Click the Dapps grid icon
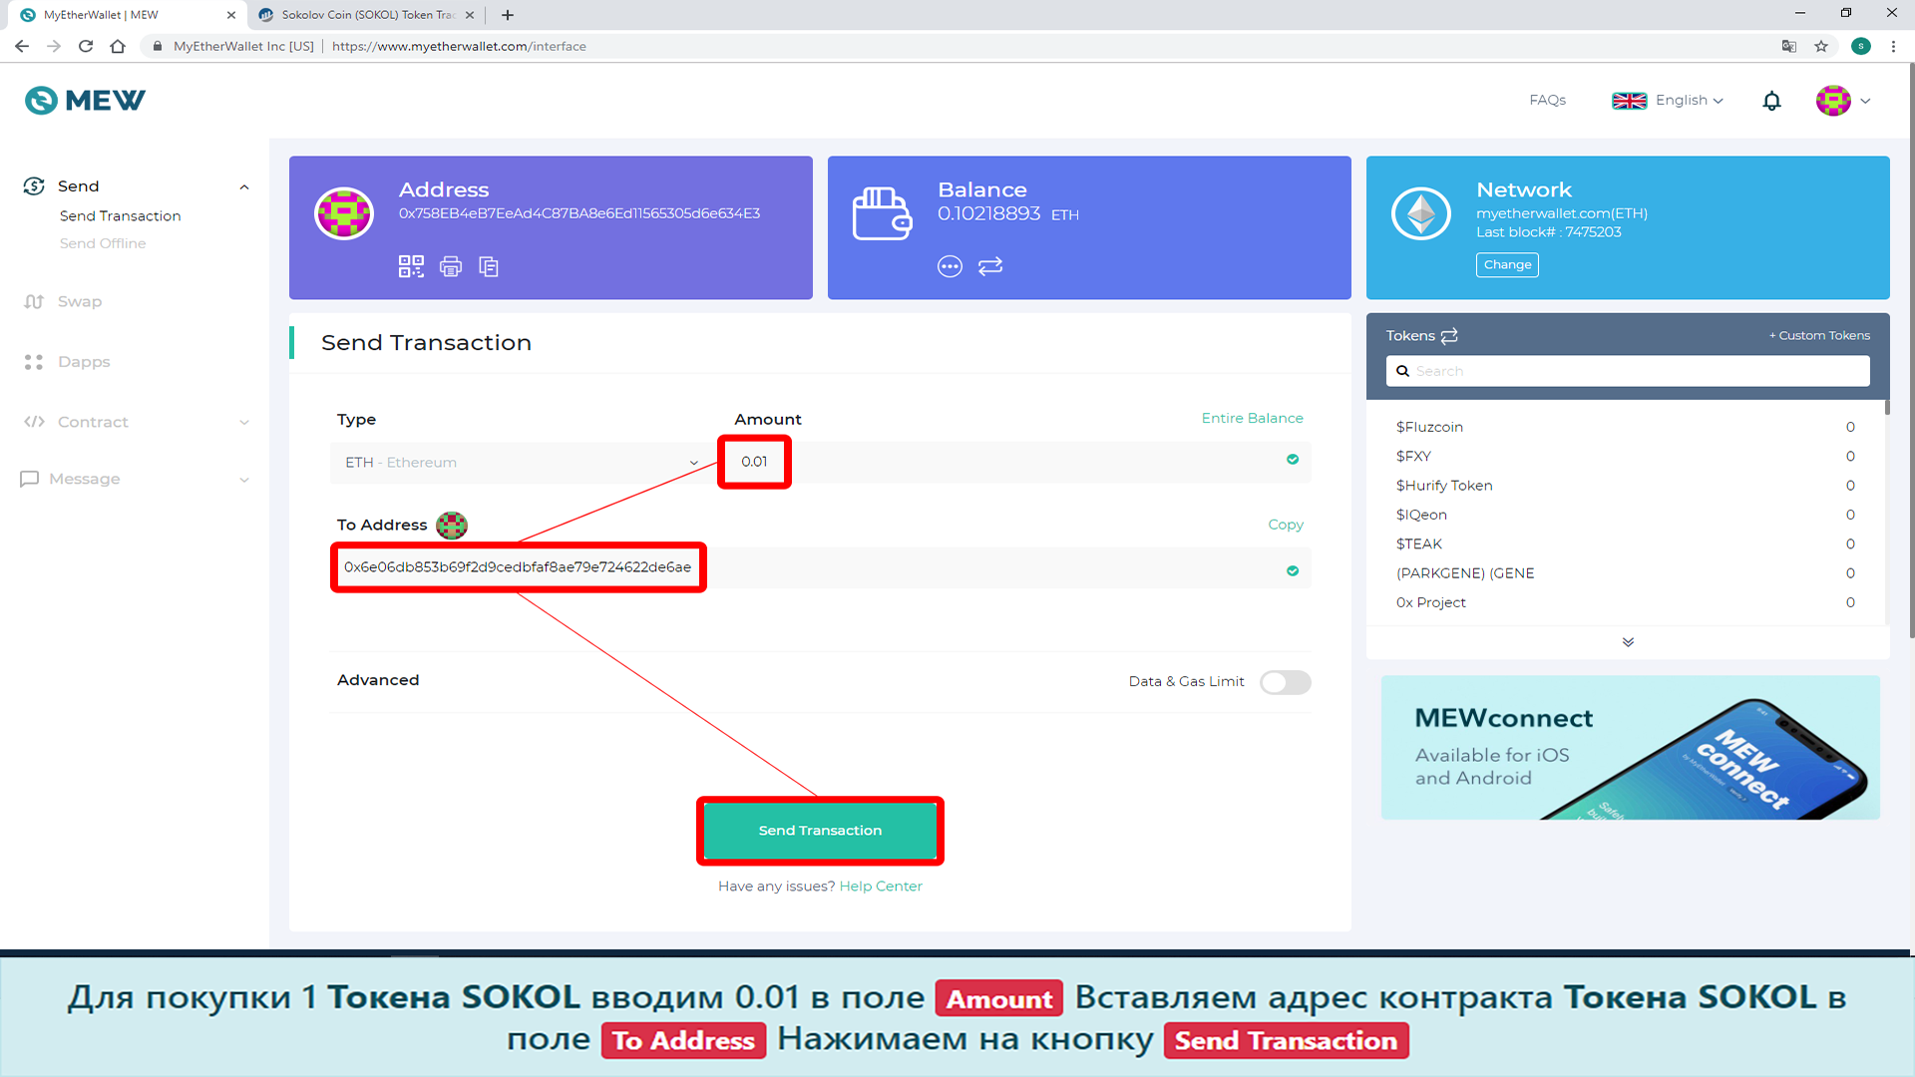Screen dimensions: 1915x1077 [x=34, y=362]
